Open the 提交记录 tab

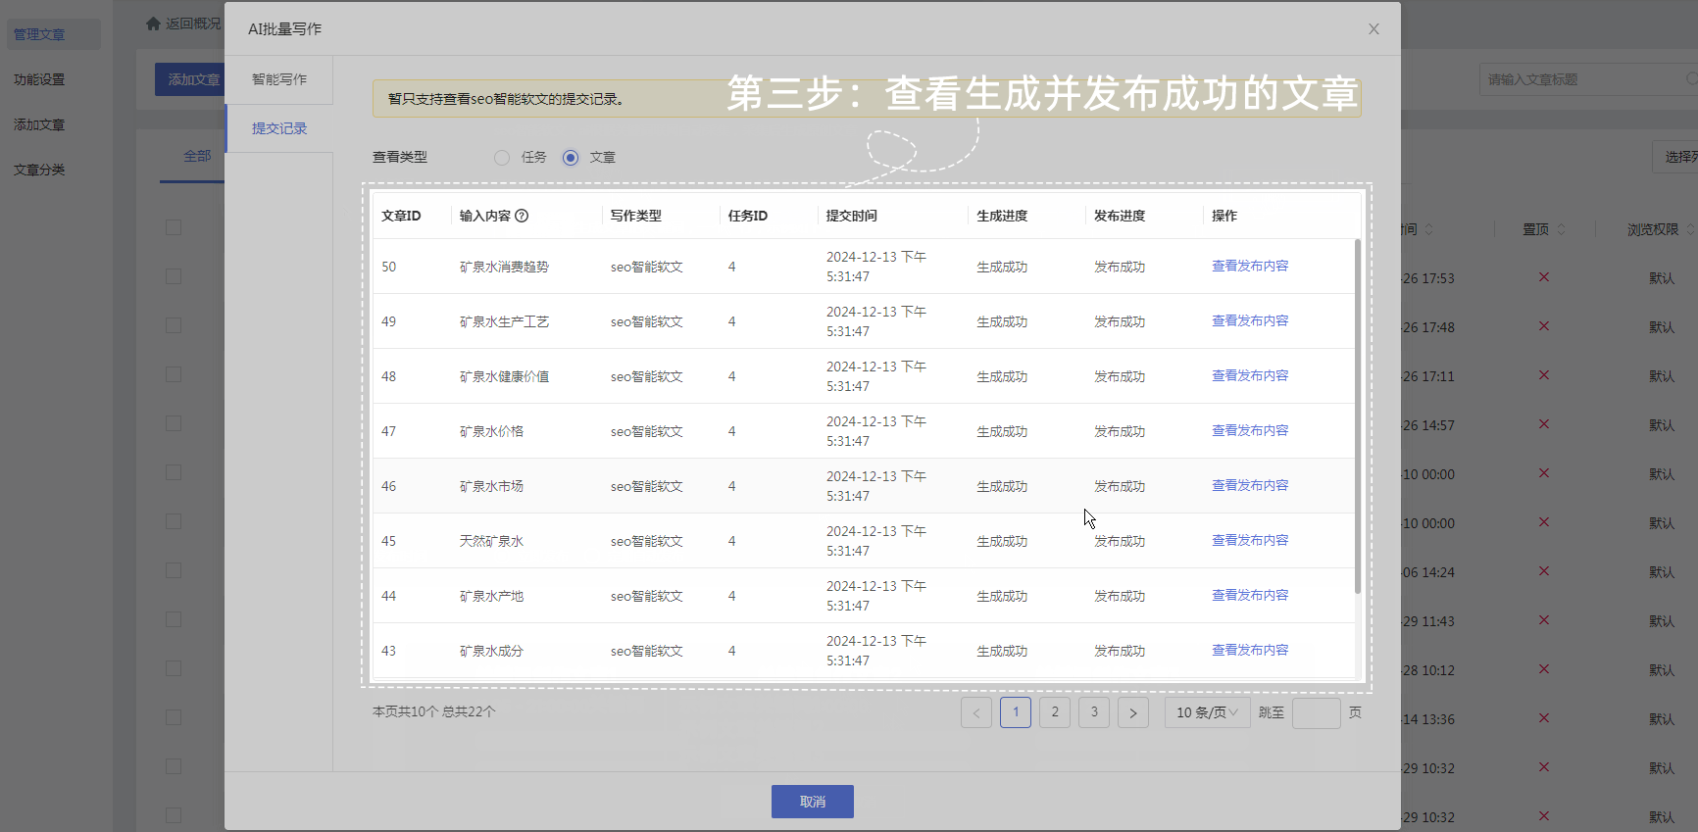(x=279, y=128)
